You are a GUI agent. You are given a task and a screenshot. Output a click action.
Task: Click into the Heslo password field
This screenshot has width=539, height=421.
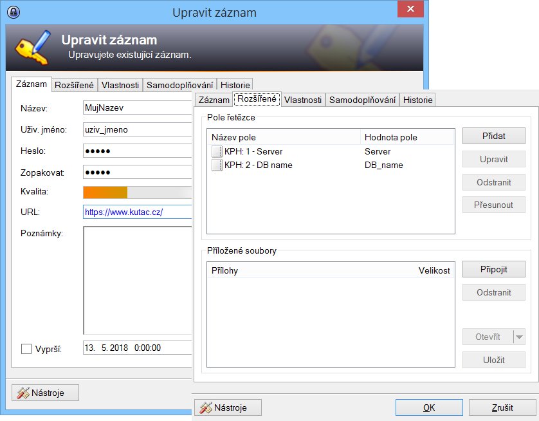(x=138, y=151)
